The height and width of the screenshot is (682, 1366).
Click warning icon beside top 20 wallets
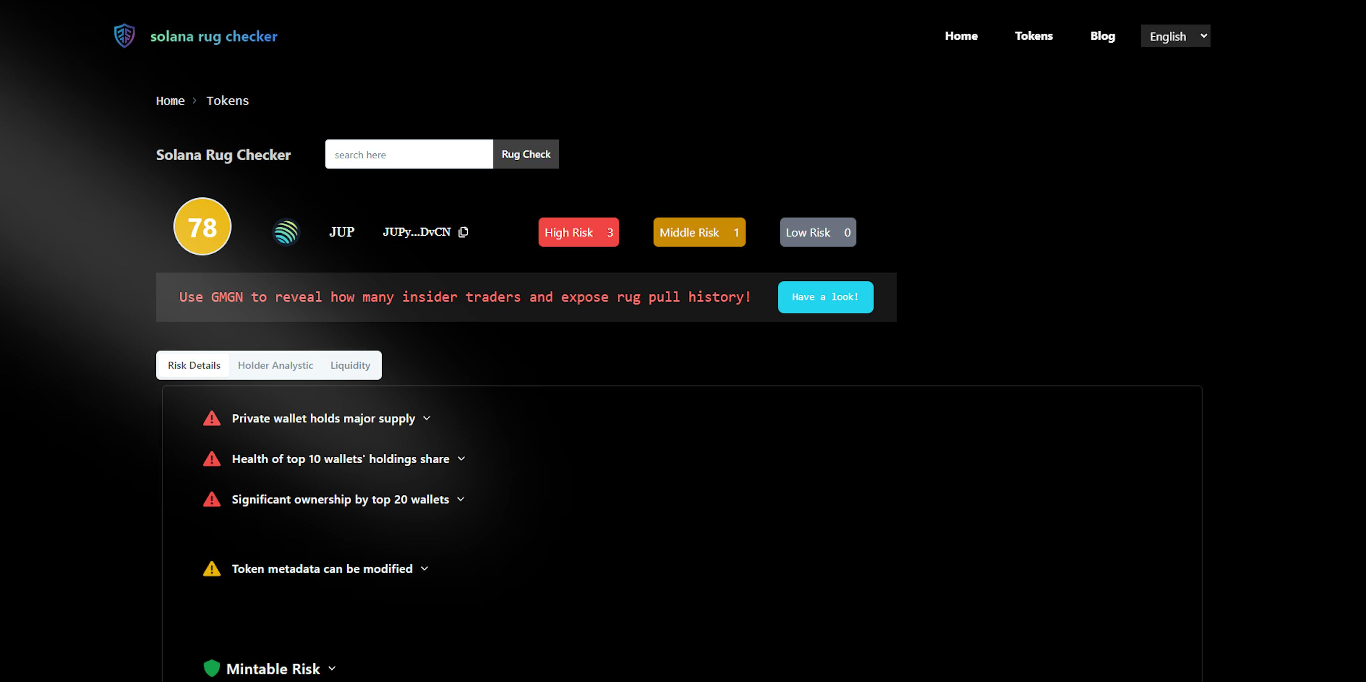212,499
